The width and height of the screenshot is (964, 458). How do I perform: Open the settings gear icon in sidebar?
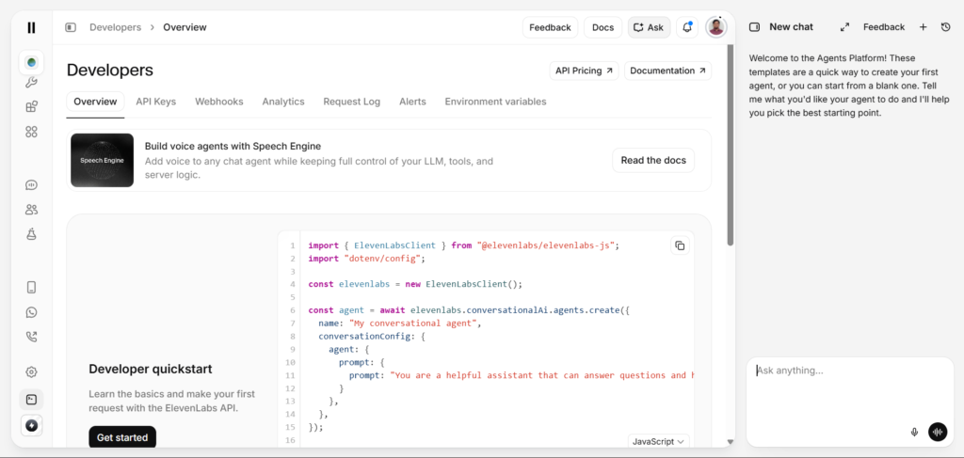pos(31,372)
